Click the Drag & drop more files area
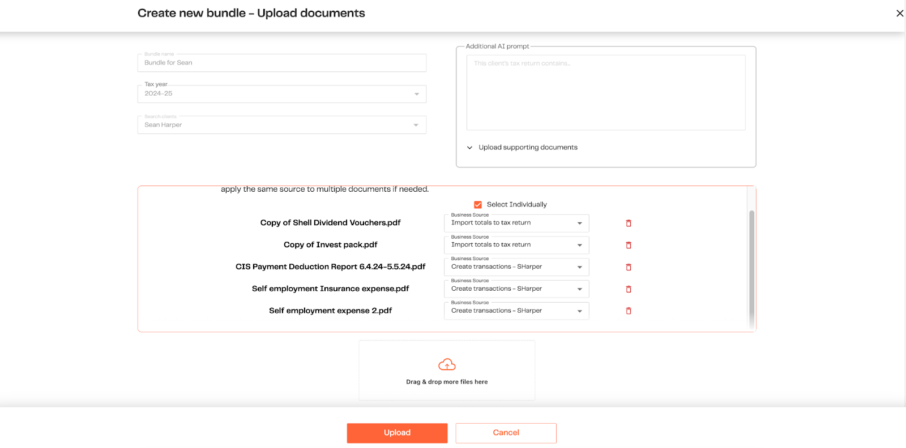Viewport: 906px width, 448px height. (447, 371)
